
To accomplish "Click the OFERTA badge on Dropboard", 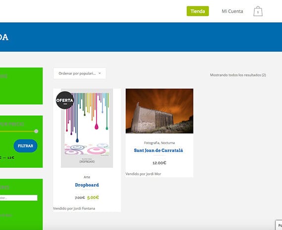I will tap(65, 100).
